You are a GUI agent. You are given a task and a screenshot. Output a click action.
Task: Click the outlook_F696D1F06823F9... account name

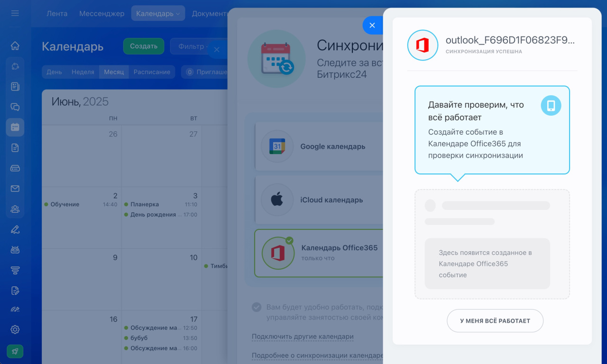click(x=510, y=40)
